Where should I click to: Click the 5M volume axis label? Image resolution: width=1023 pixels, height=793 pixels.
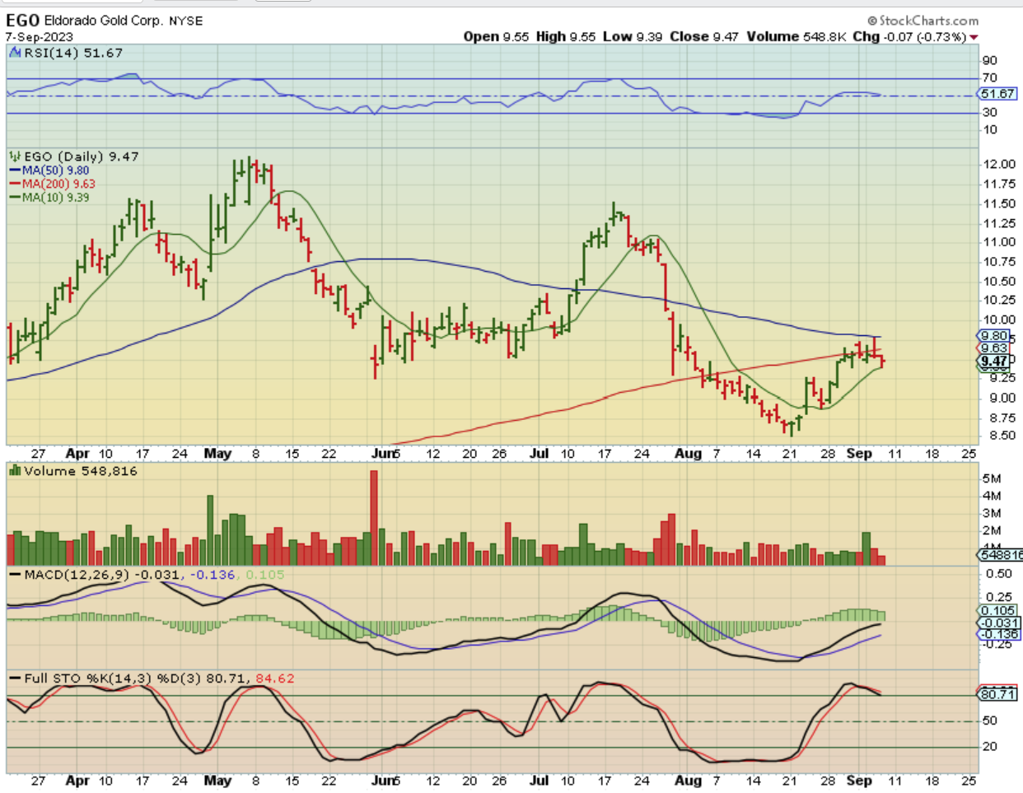[x=992, y=478]
